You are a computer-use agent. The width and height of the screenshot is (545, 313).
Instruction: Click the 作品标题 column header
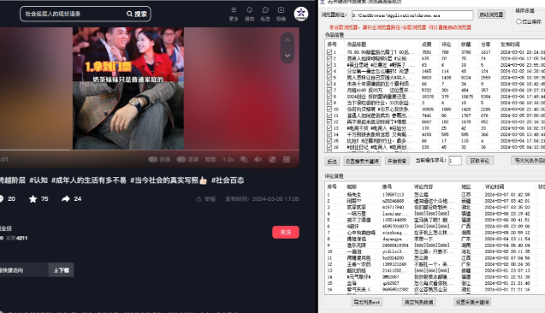coord(356,44)
